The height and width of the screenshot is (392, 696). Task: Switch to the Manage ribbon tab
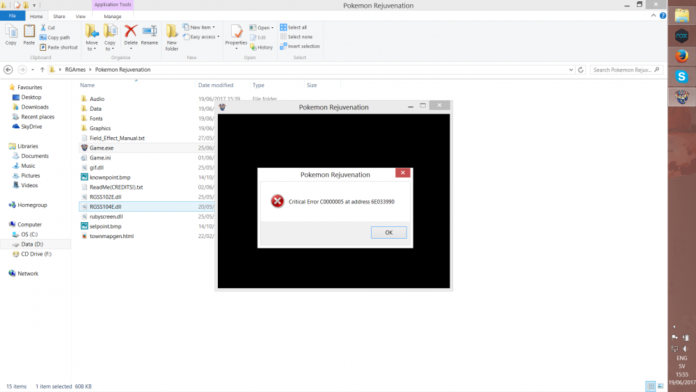coord(112,17)
